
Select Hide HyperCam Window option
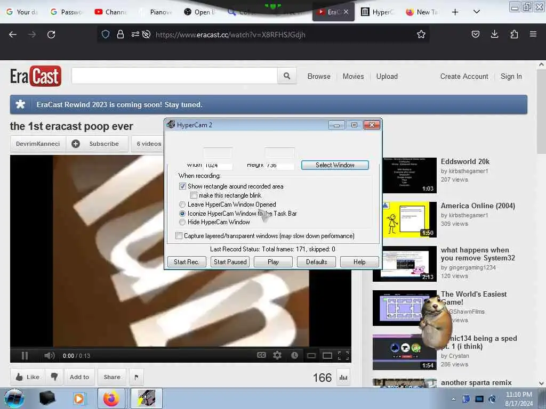[182, 222]
